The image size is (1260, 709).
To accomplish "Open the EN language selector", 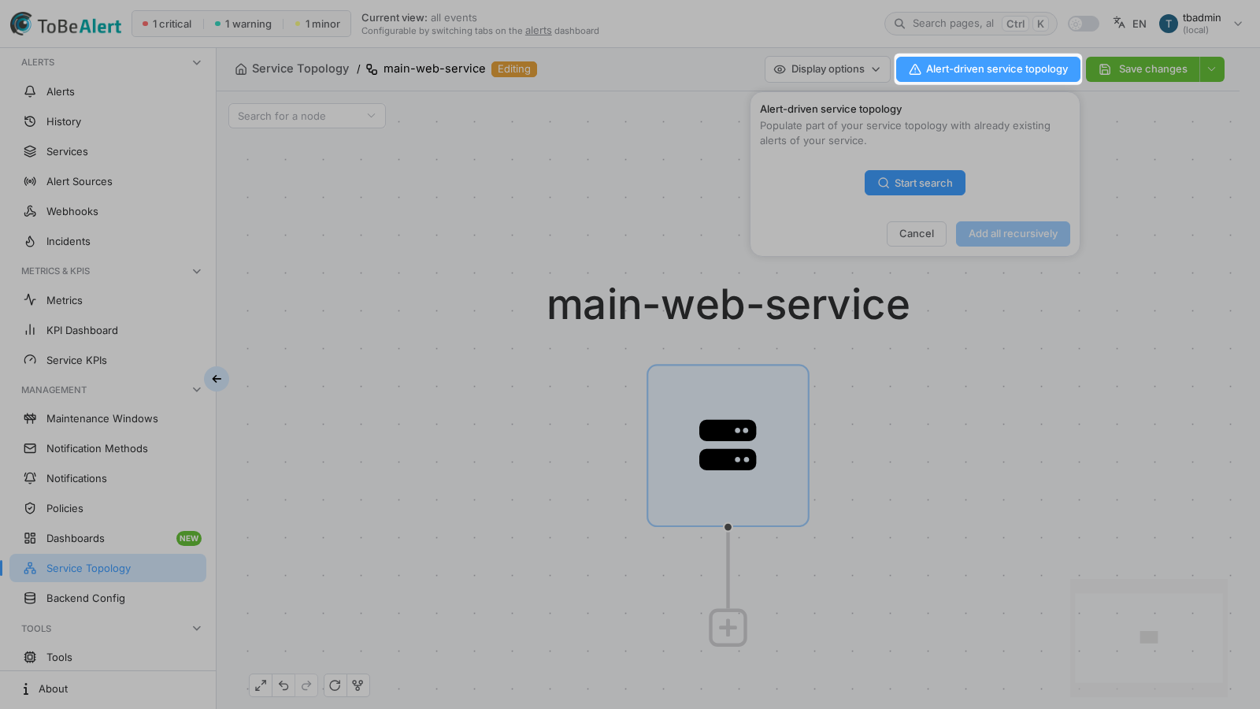I will 1130,24.
